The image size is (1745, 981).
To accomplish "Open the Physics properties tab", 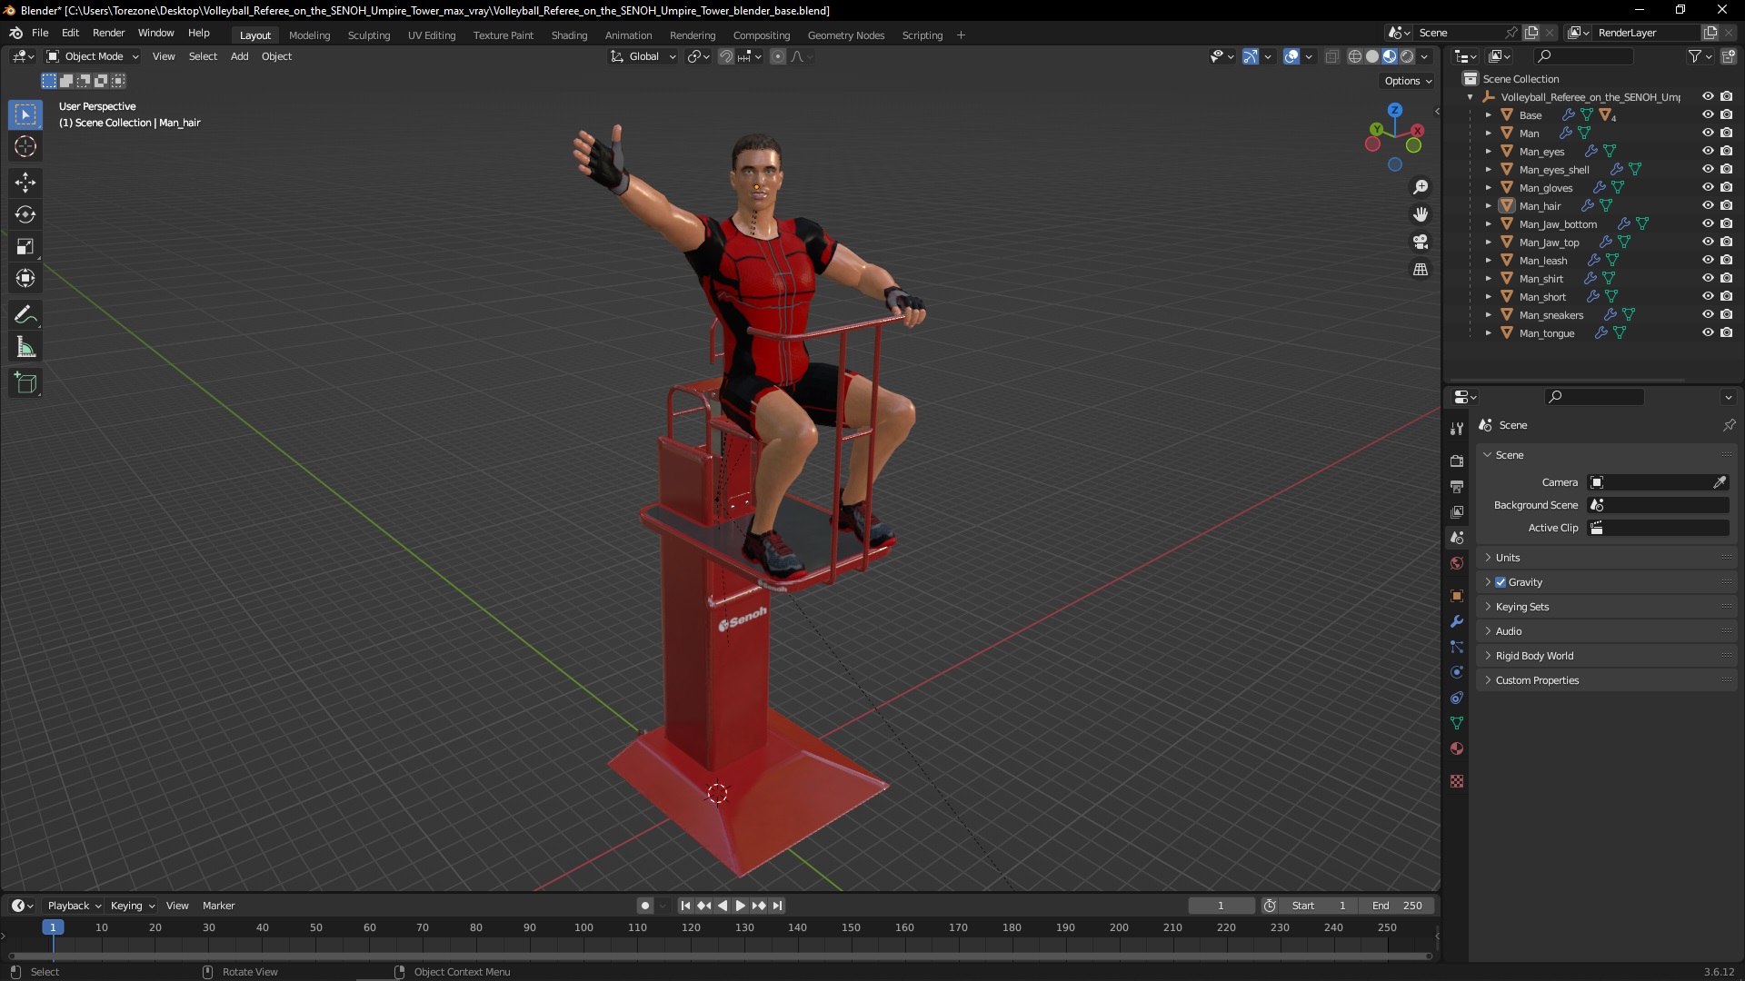I will click(1457, 672).
